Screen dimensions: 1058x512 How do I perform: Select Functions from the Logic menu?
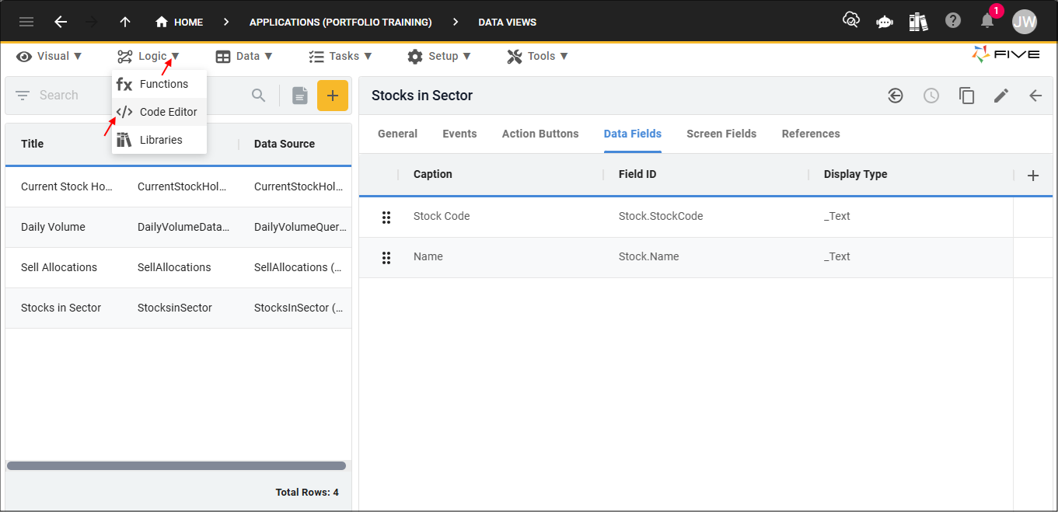(x=159, y=84)
